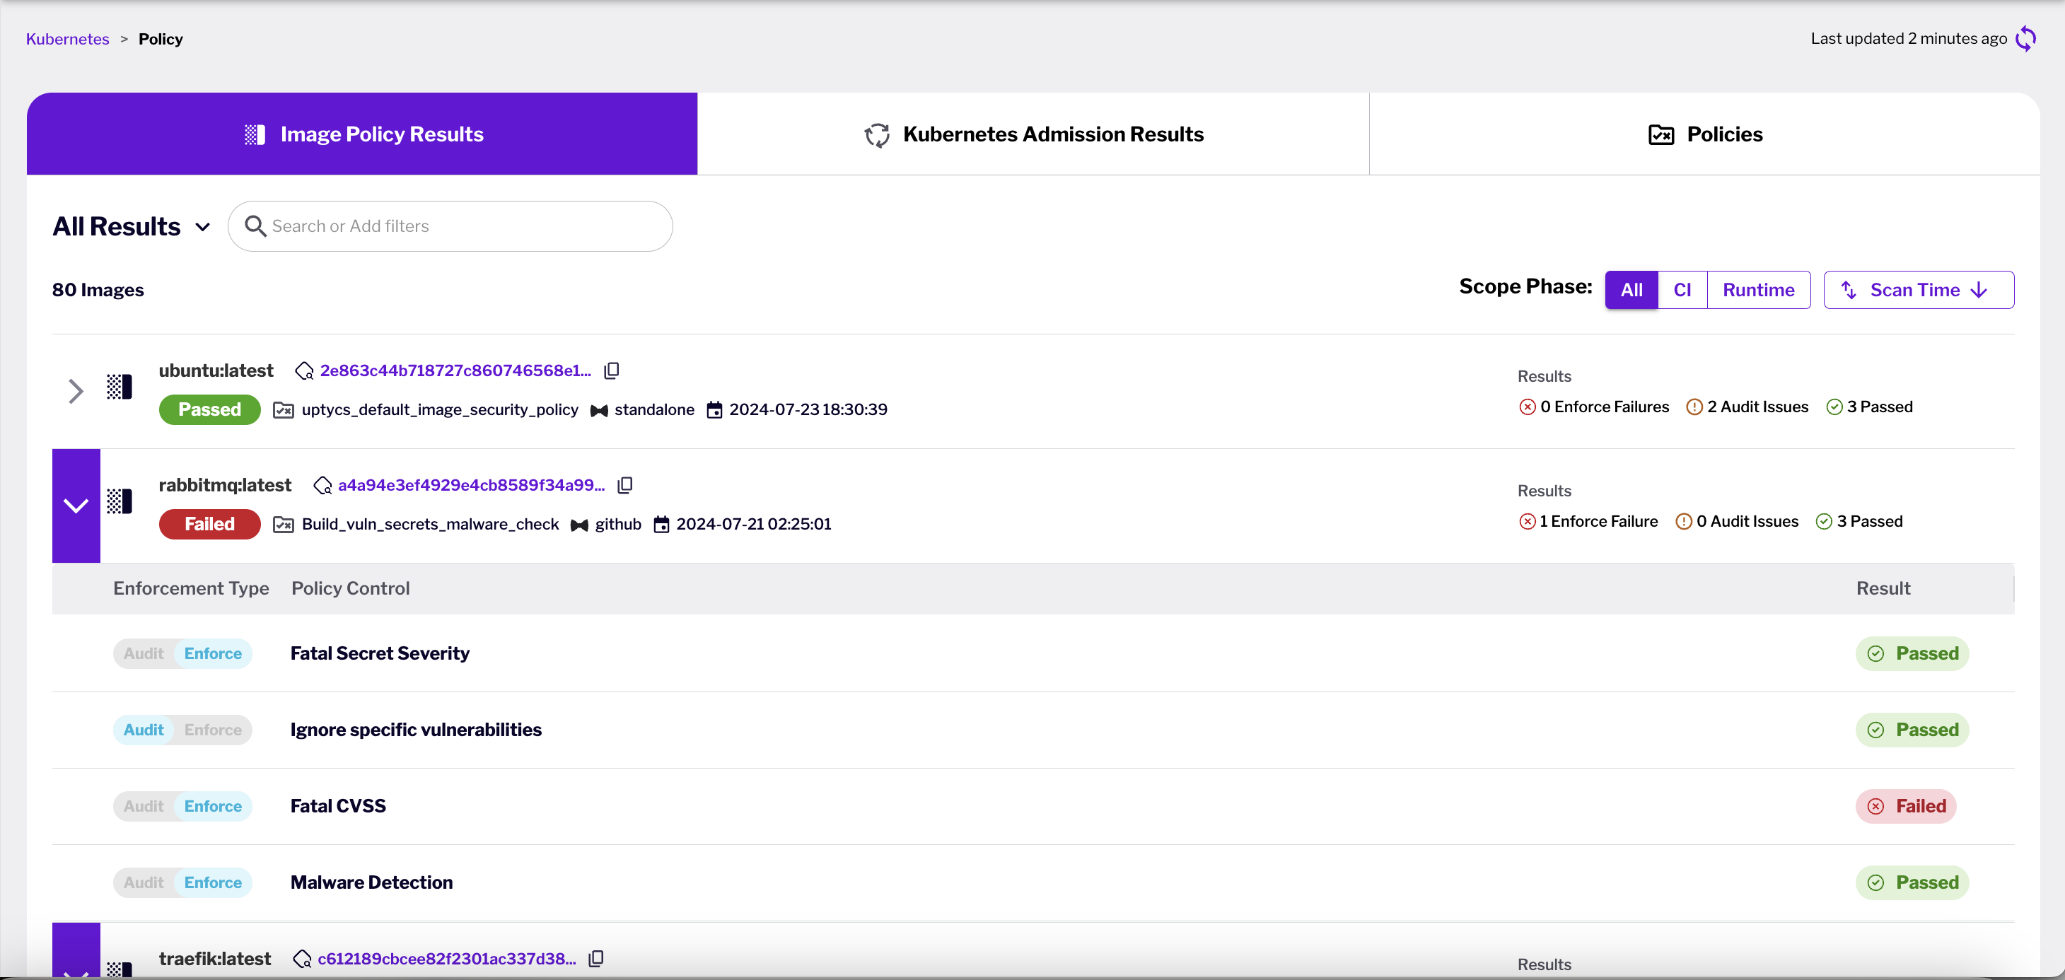Click the digest tag icon for ubuntu:latest
Image resolution: width=2065 pixels, height=980 pixels.
(304, 371)
